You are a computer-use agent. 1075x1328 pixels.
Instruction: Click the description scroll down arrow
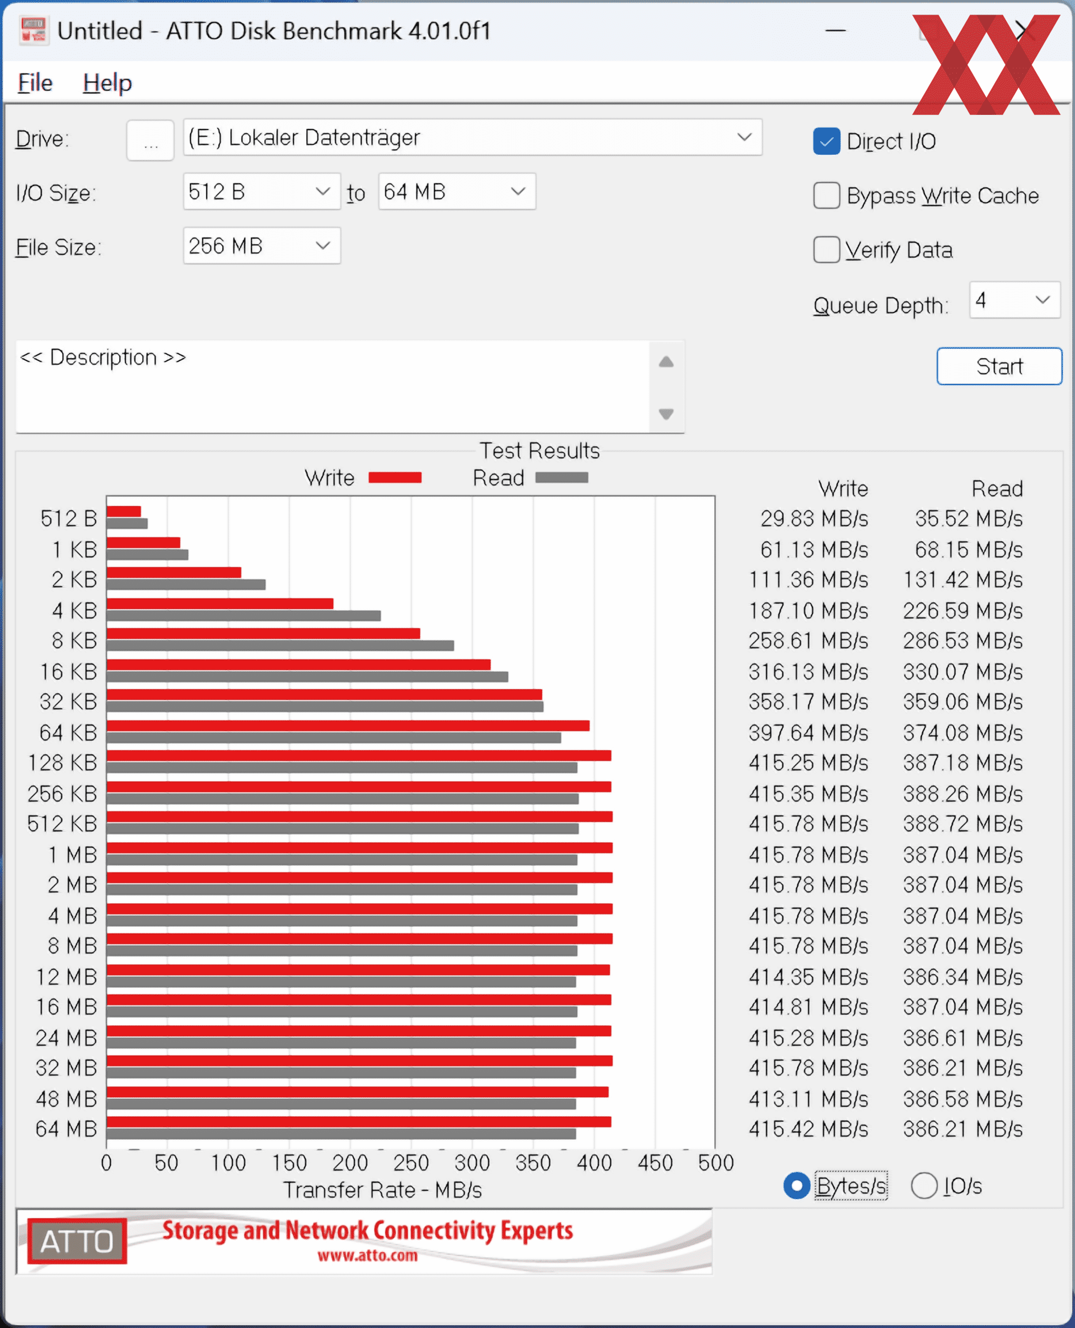[x=666, y=414]
